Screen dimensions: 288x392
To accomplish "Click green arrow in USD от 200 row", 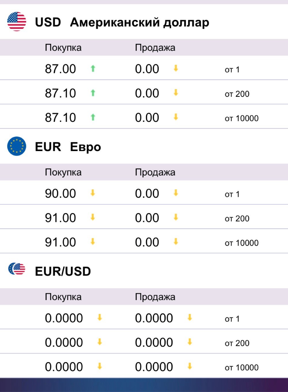I will [93, 93].
